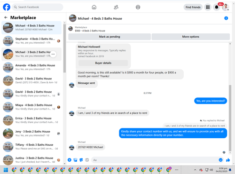The width and height of the screenshot is (235, 174).
Task: Open the Groups icon in top navigation
Action: pyautogui.click(x=138, y=7)
